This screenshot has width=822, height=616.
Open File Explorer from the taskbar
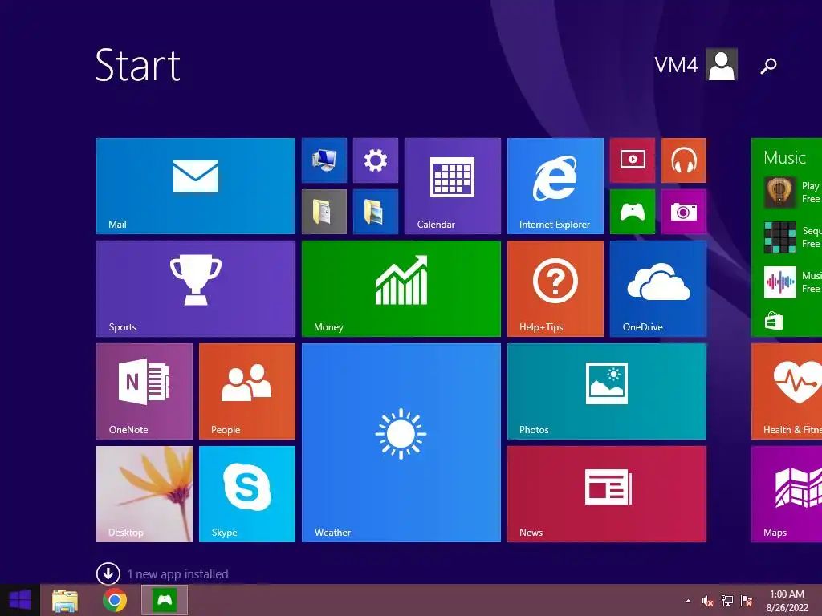point(65,600)
